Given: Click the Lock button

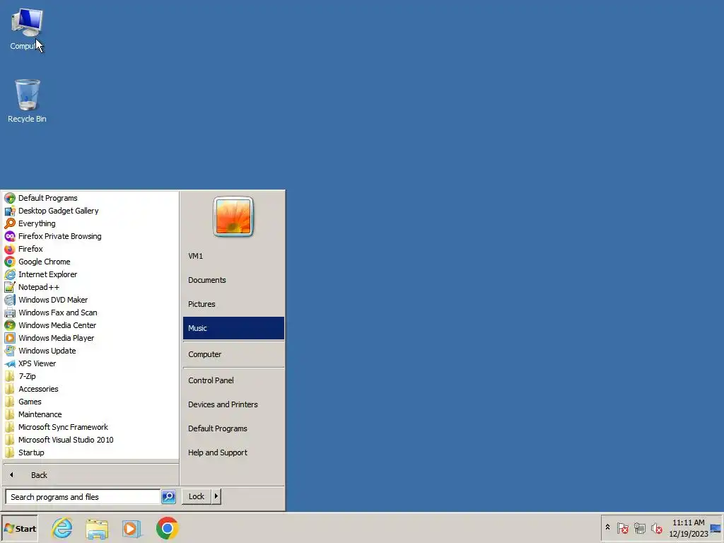Looking at the screenshot, I should pyautogui.click(x=197, y=496).
